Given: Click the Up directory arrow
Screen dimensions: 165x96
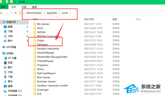Looking at the screenshot, I should [x=16, y=13].
